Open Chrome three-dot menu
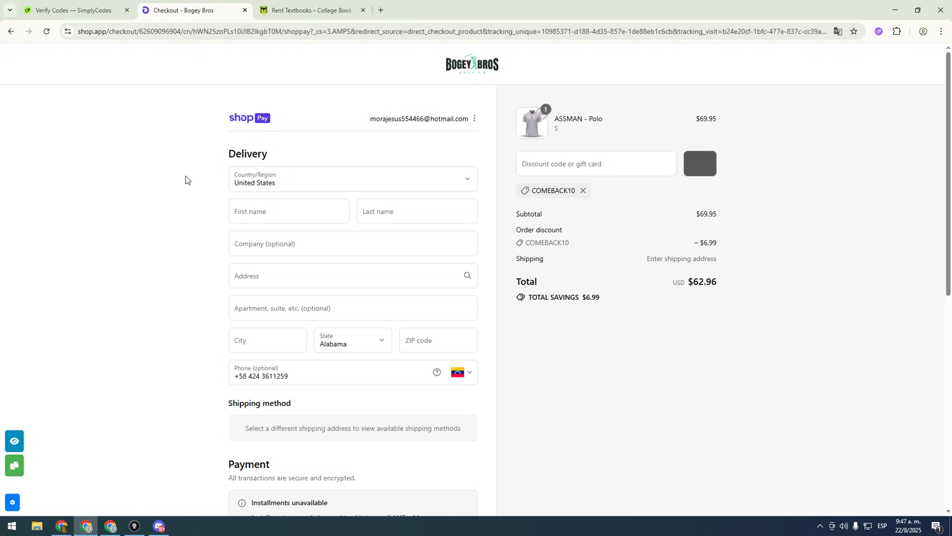This screenshot has width=952, height=536. click(941, 31)
